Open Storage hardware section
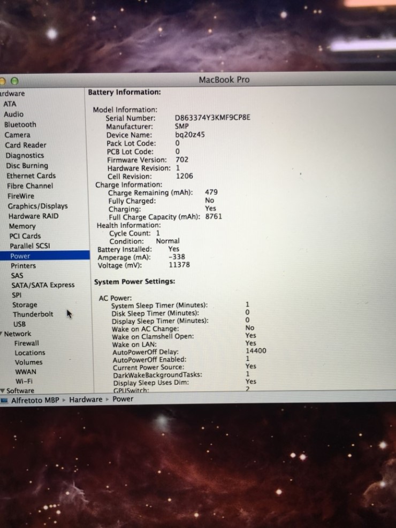Image resolution: width=396 pixels, height=528 pixels. pyautogui.click(x=25, y=305)
